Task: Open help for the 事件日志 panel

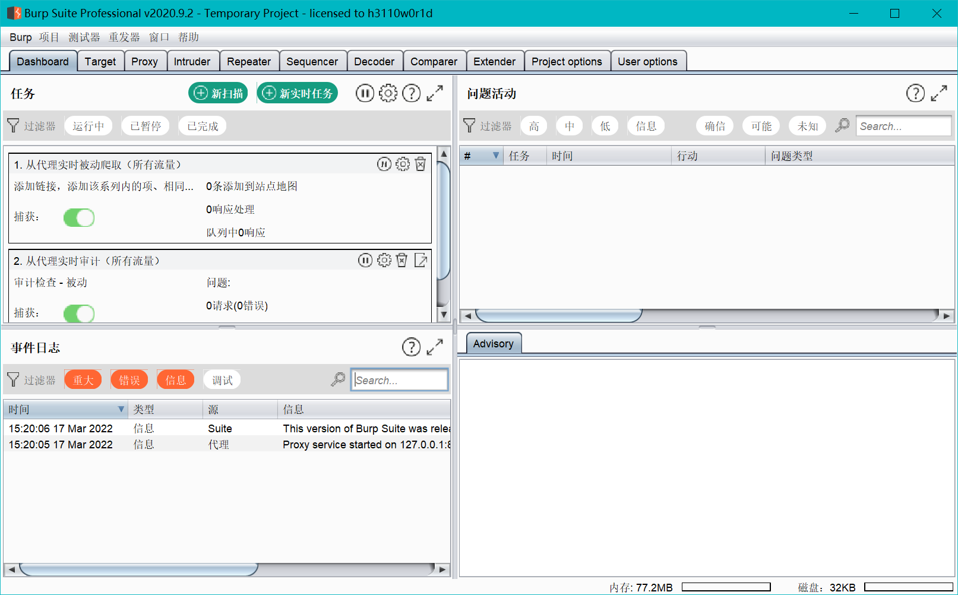Action: pyautogui.click(x=411, y=347)
